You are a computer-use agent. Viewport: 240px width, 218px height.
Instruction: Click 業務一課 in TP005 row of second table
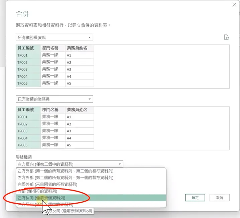[53, 145]
